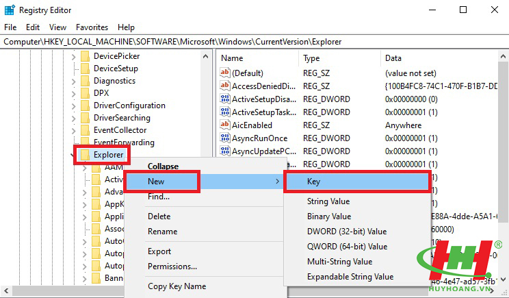Select the Diagnostics folder icon
Screen dimensions: 509x298
coord(86,81)
